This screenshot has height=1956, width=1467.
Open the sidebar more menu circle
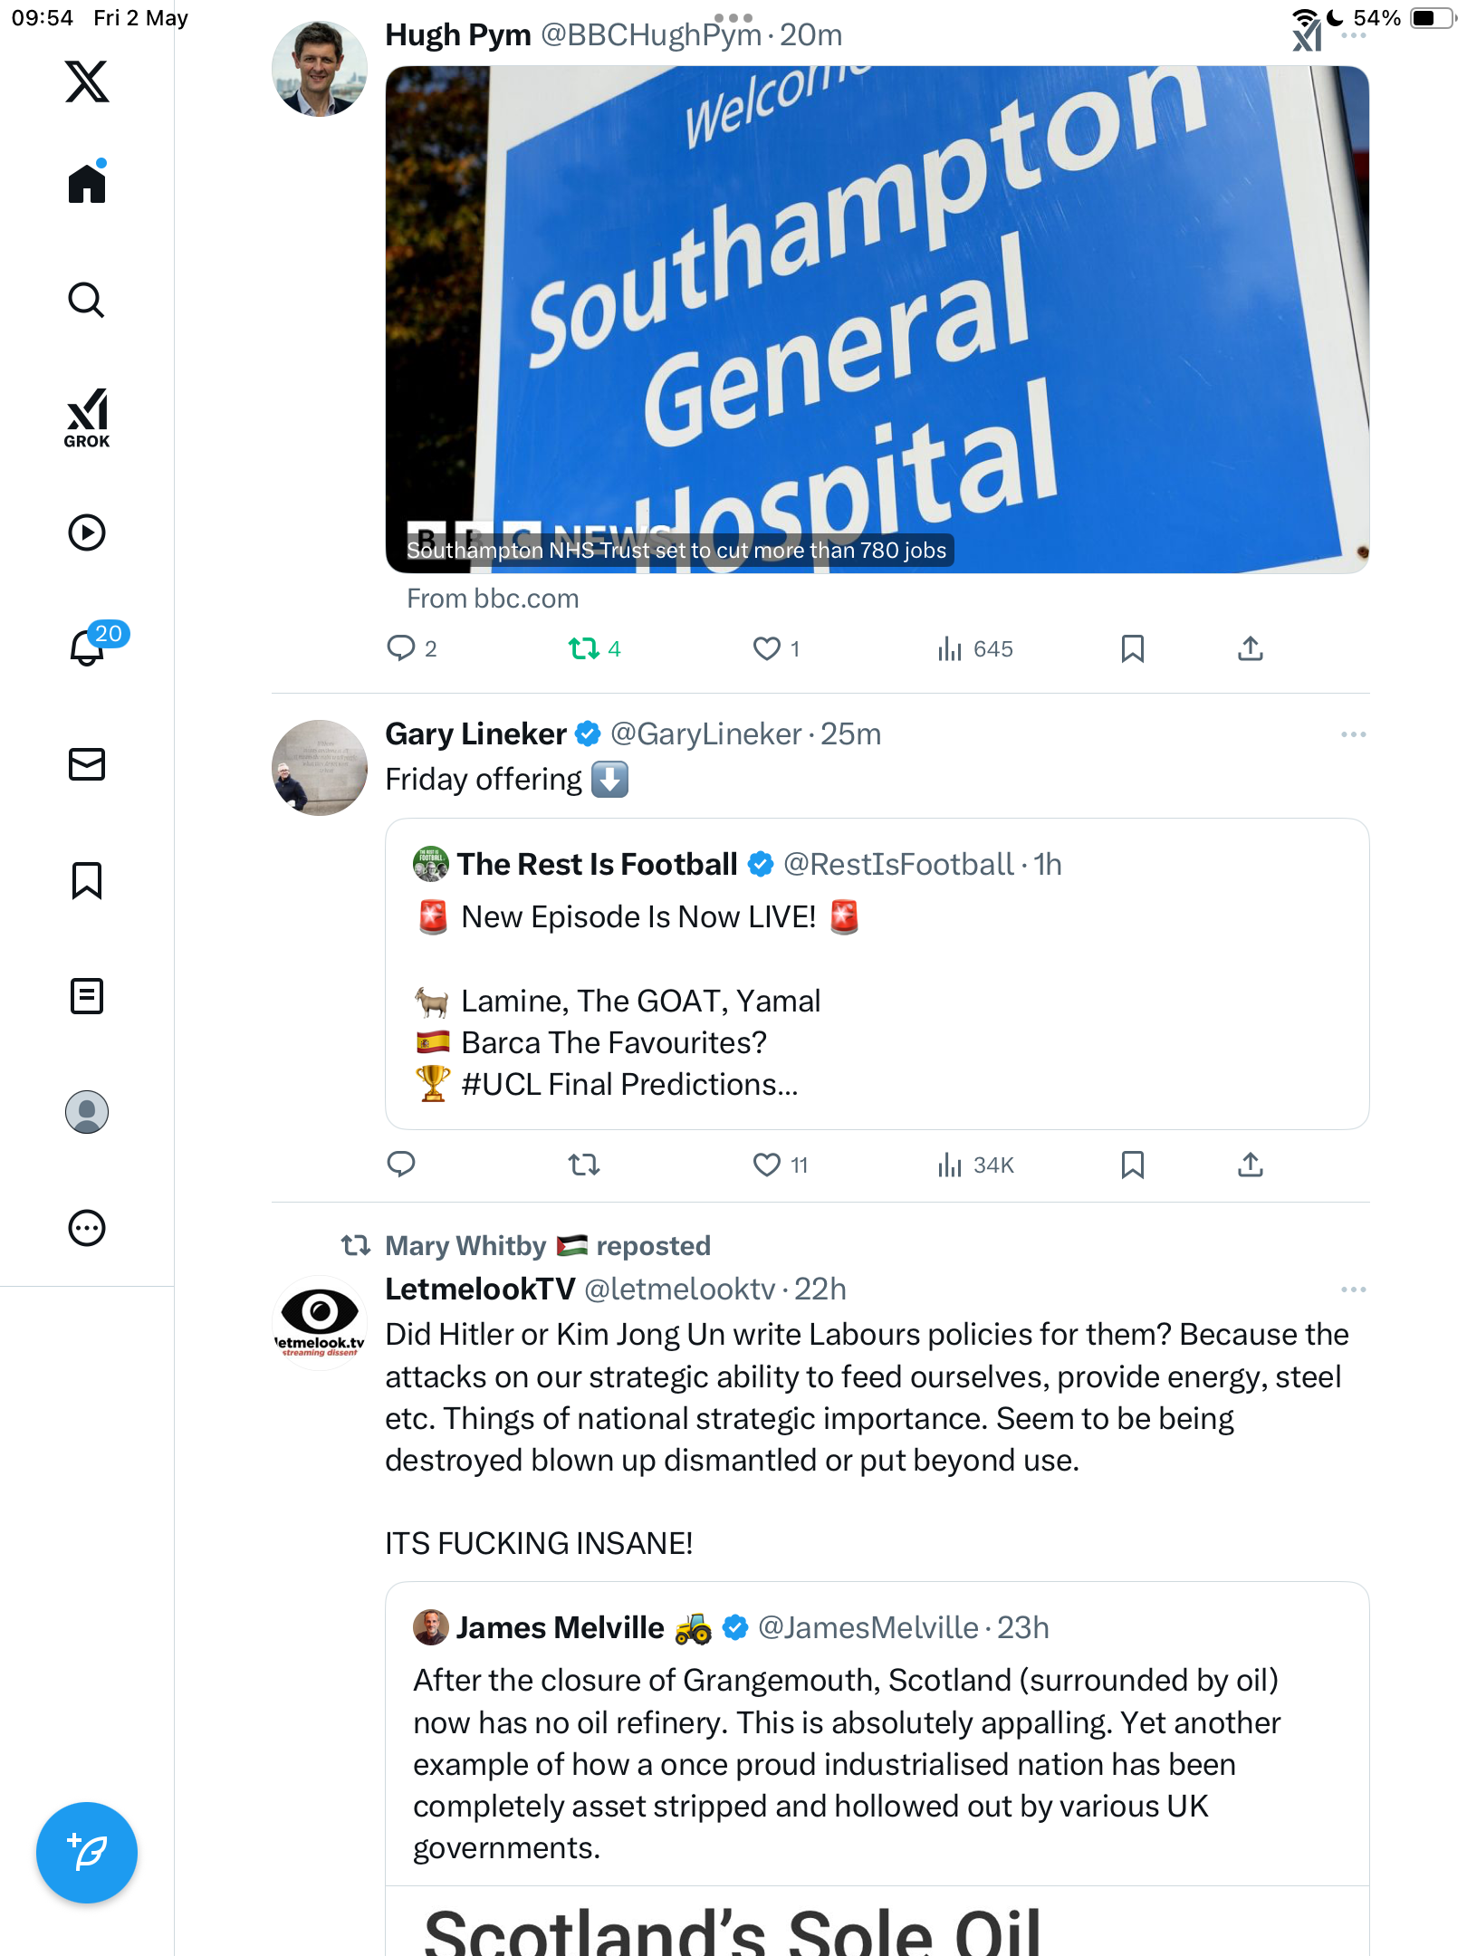[87, 1228]
